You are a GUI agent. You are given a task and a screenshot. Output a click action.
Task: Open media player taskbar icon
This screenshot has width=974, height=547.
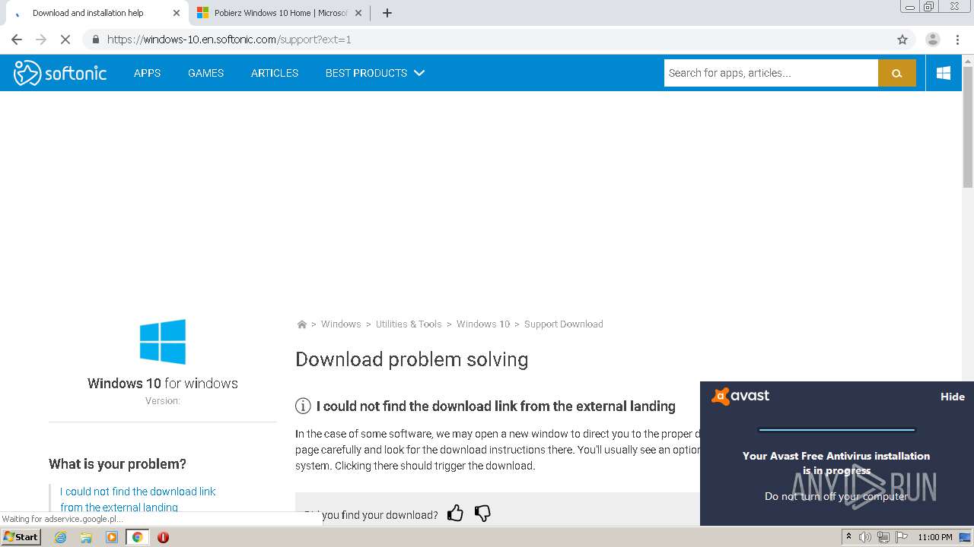[x=112, y=537]
